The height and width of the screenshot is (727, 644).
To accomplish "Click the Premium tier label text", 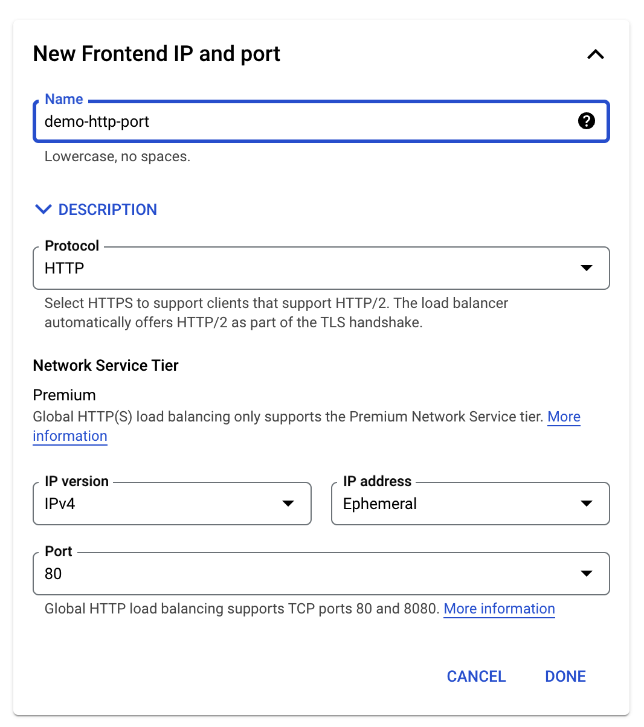I will click(x=64, y=395).
